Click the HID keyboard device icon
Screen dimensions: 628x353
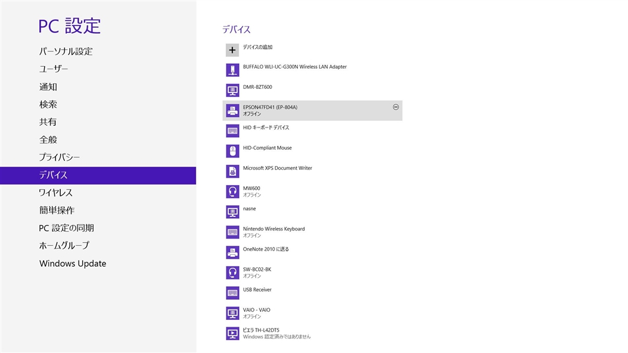[232, 131]
